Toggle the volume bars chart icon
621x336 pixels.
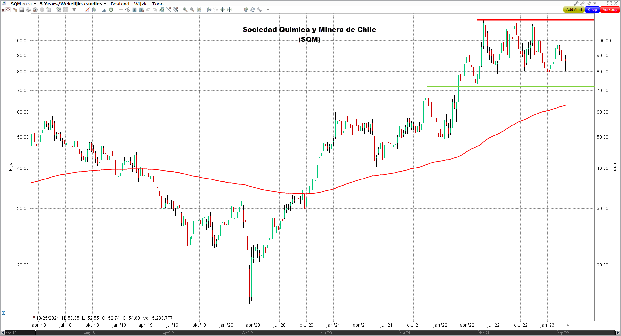pyautogui.click(x=104, y=10)
